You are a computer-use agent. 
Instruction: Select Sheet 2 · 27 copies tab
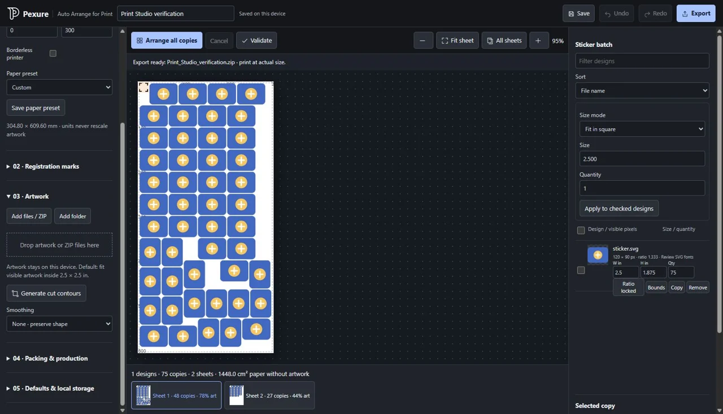tap(269, 395)
